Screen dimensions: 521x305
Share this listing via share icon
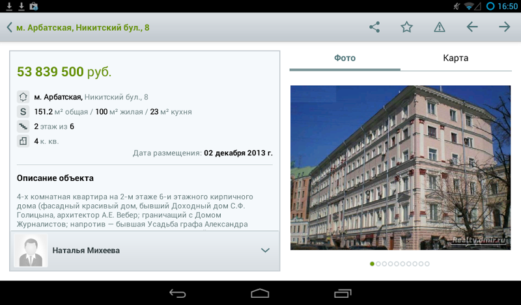[374, 27]
